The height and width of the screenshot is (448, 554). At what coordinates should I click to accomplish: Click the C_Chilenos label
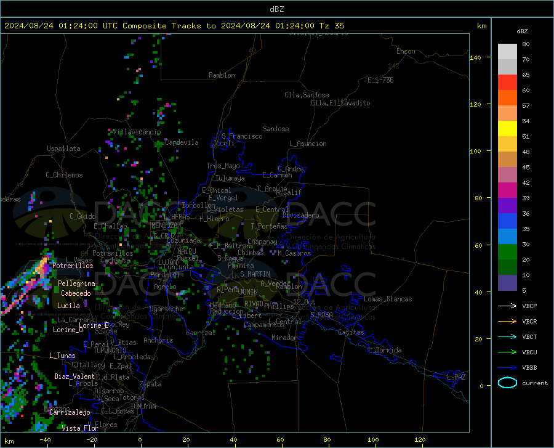pyautogui.click(x=64, y=175)
